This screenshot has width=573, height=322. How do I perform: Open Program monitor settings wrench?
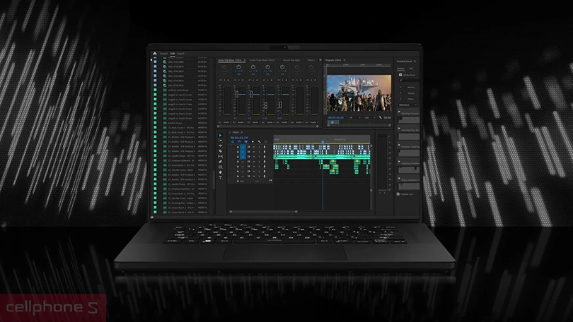pyautogui.click(x=381, y=117)
